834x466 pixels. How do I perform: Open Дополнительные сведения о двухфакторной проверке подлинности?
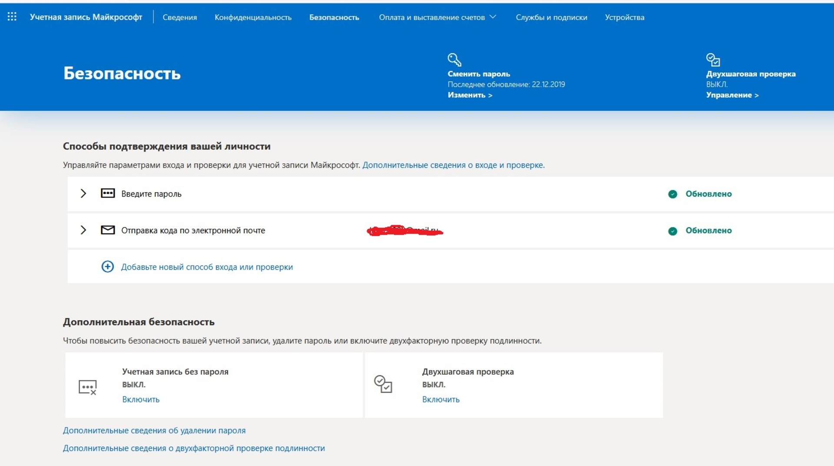point(194,448)
